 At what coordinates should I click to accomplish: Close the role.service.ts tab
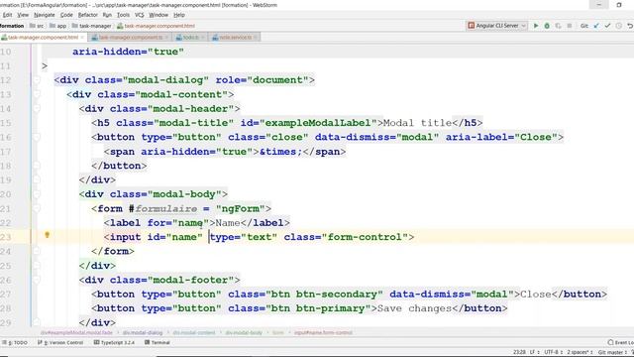click(256, 38)
